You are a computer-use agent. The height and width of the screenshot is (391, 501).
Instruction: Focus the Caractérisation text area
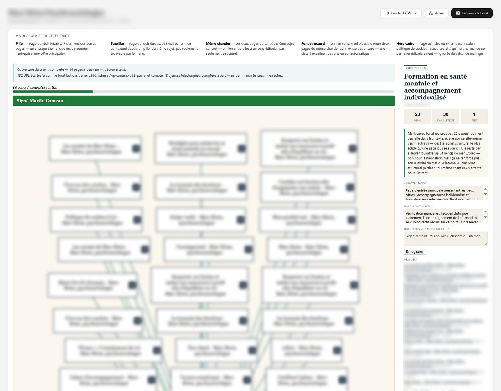point(446,193)
